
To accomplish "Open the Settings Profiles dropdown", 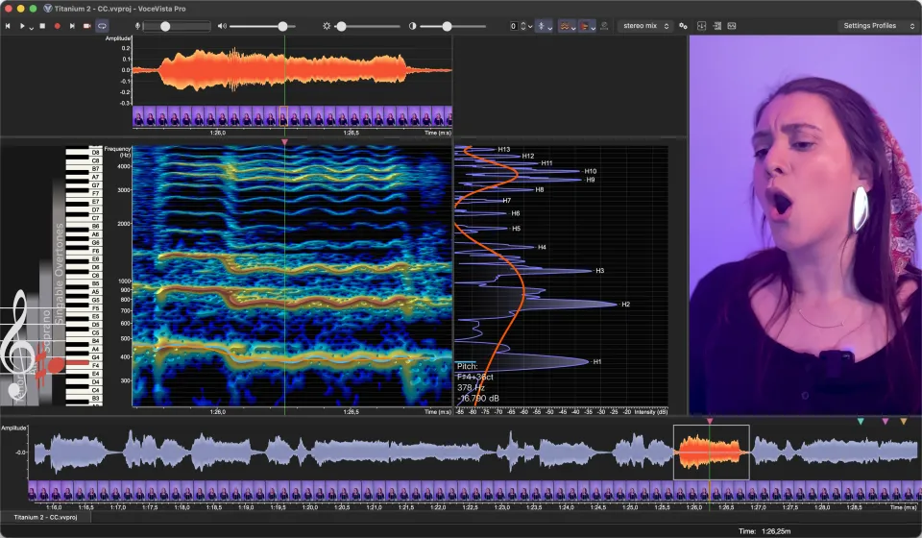I will click(x=877, y=26).
